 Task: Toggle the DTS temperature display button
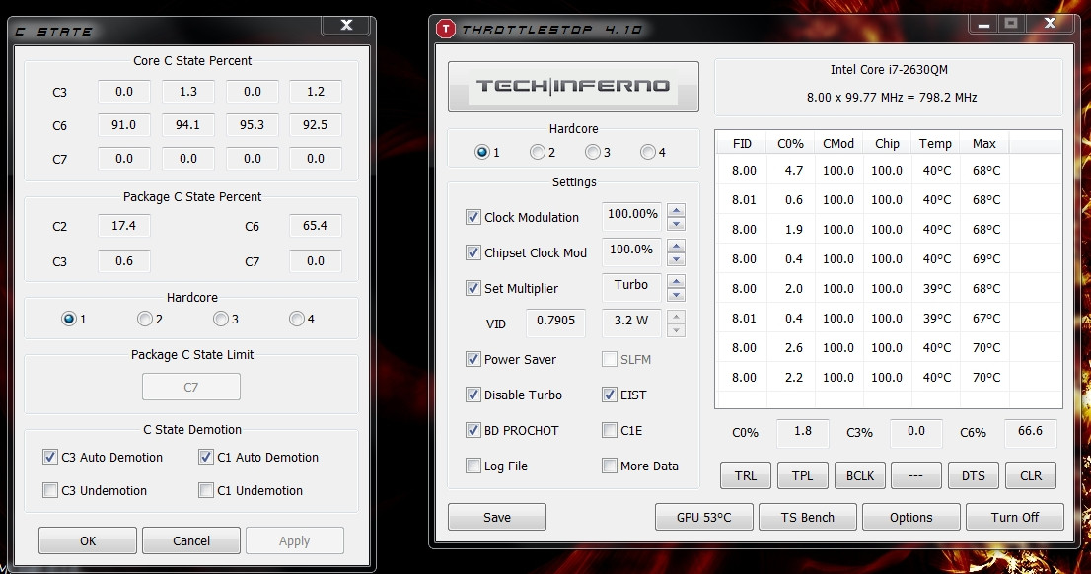(974, 476)
